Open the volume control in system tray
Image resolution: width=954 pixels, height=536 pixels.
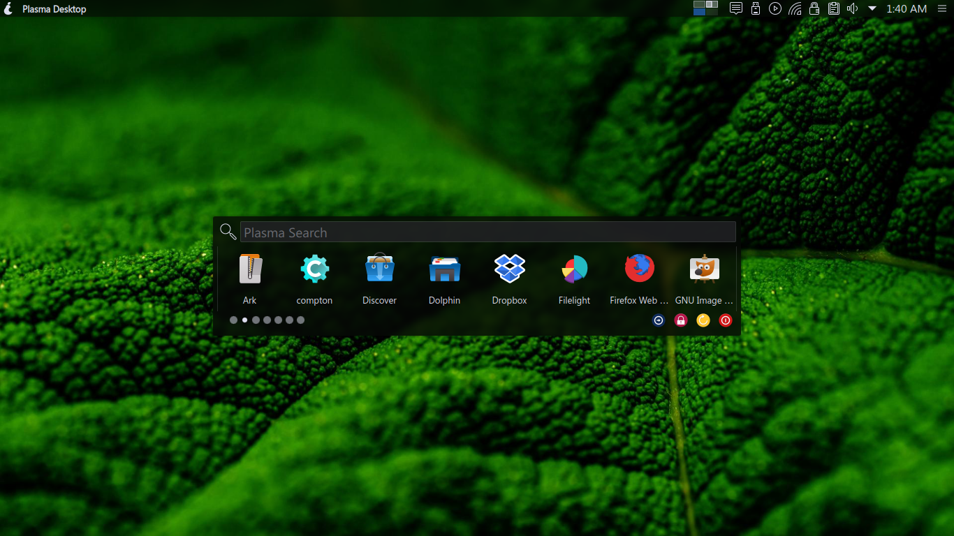click(853, 8)
